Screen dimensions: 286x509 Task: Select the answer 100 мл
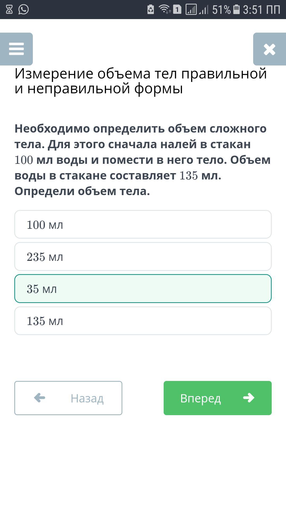pyautogui.click(x=143, y=225)
